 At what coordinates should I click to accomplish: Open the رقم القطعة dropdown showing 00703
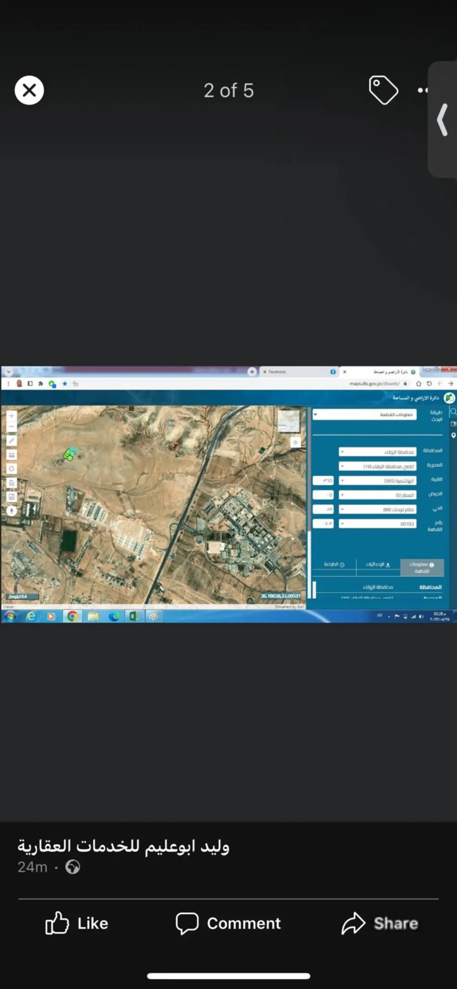377,524
